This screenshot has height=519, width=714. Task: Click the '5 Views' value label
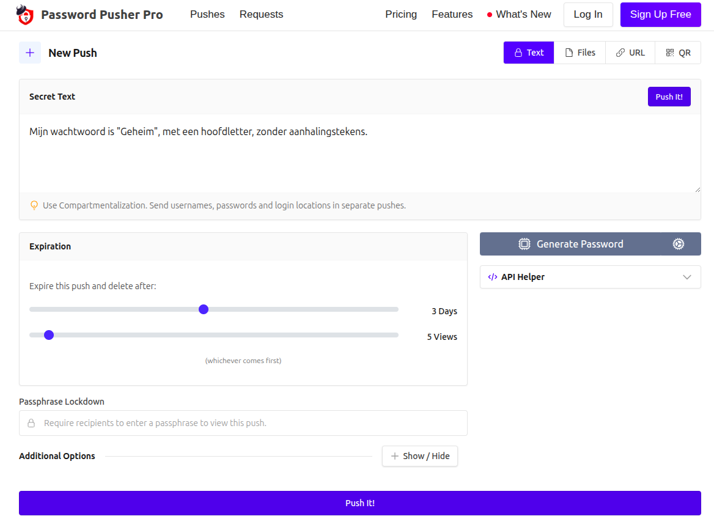[442, 337]
